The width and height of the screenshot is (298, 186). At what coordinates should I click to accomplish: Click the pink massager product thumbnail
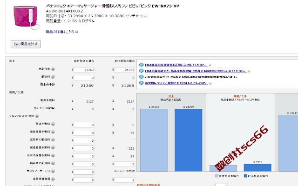[x=26, y=17]
